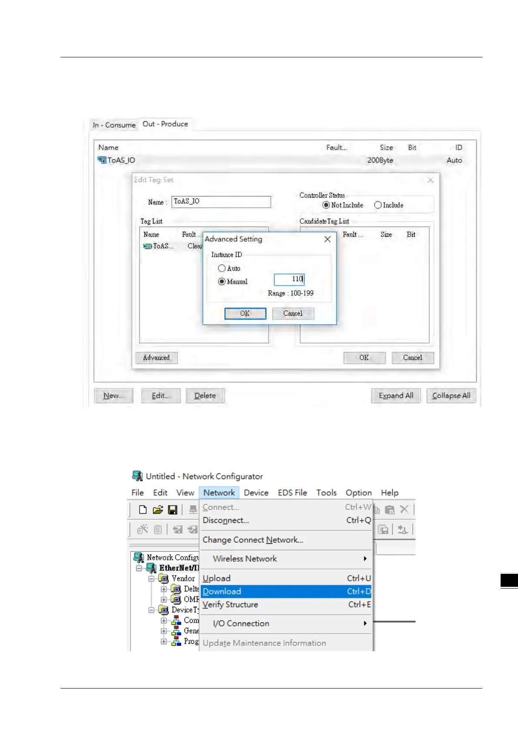Click the Network Configurator title bar app icon
Image resolution: width=518 pixels, height=732 pixels.
[x=137, y=476]
